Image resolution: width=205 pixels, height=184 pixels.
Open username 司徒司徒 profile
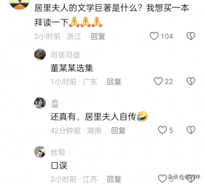tap(65, 55)
